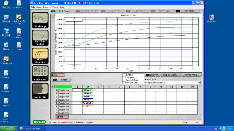This screenshot has height=131, width=234.
Task: Open the 547042646 desktop file
Action: click(x=211, y=18)
